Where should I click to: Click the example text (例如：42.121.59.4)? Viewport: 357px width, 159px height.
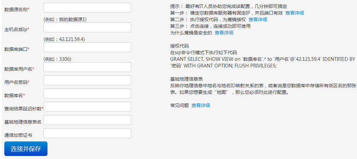[64, 40]
